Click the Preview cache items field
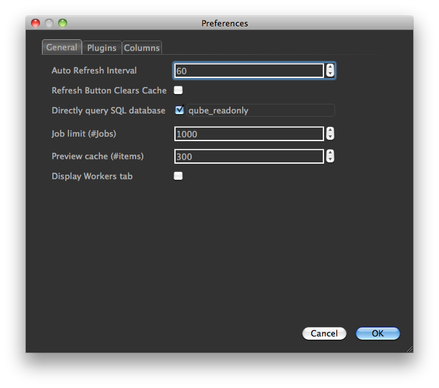The image size is (439, 388). coord(249,157)
